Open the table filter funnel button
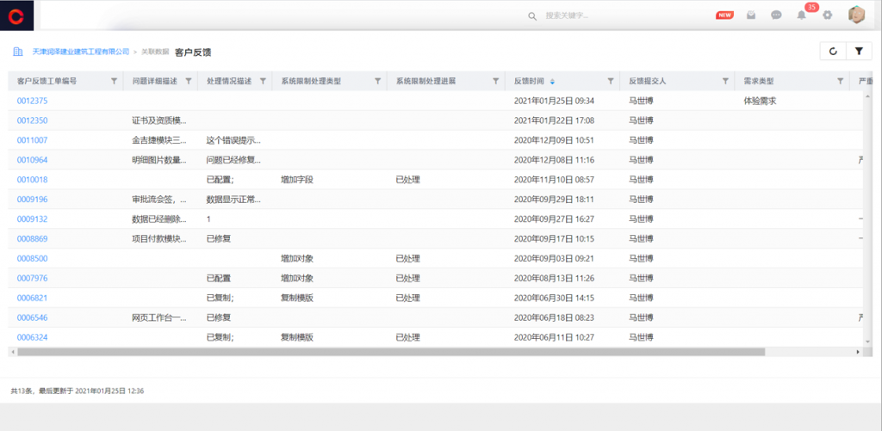Viewport: 882px width, 431px height. click(x=859, y=52)
